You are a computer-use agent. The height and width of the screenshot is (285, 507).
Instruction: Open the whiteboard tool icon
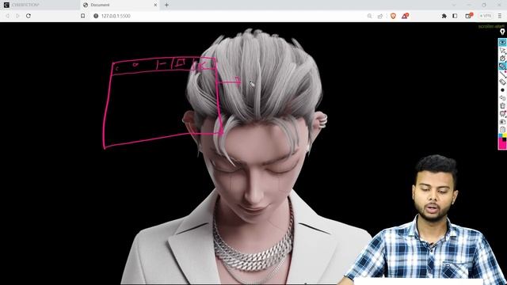502,114
